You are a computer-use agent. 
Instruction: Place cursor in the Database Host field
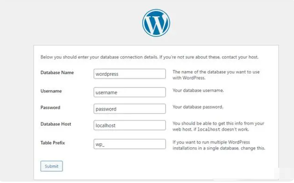[x=130, y=125]
